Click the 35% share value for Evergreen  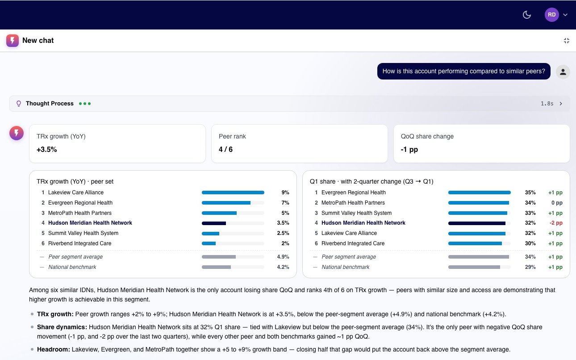pyautogui.click(x=530, y=193)
